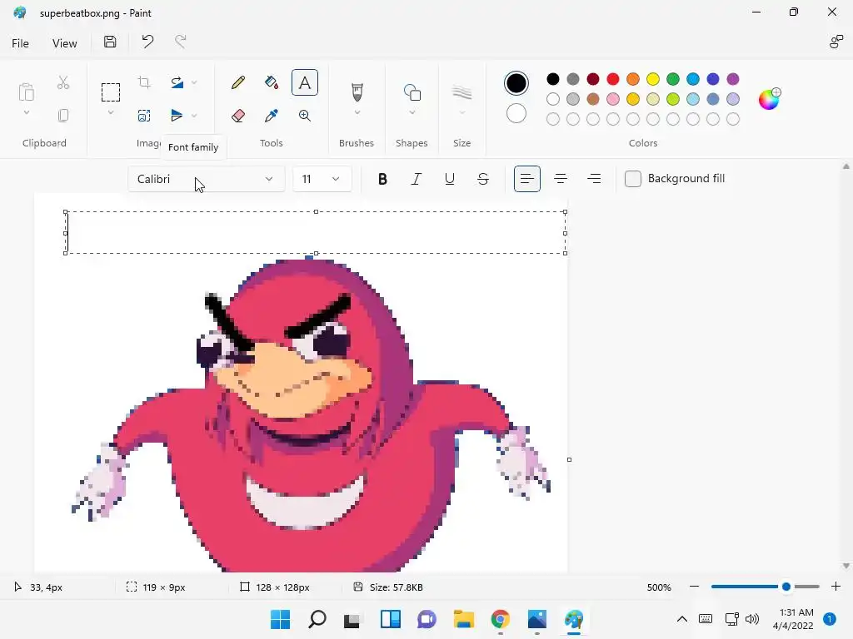Pick the yellow color swatch

pyautogui.click(x=653, y=79)
